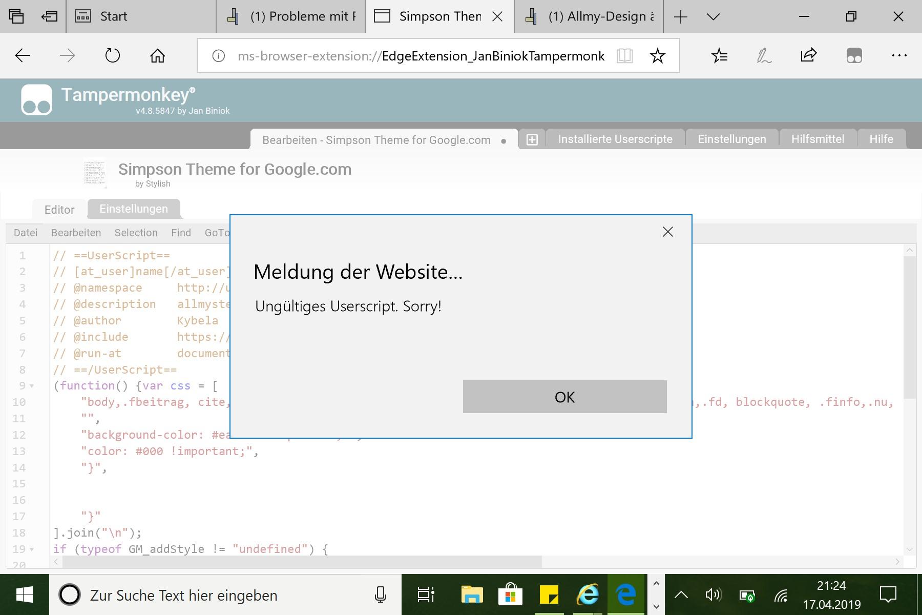The height and width of the screenshot is (615, 922).
Task: Toggle reading view in address bar
Action: coord(625,56)
